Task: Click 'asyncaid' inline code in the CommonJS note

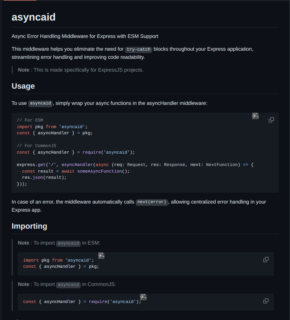Action: (68, 285)
